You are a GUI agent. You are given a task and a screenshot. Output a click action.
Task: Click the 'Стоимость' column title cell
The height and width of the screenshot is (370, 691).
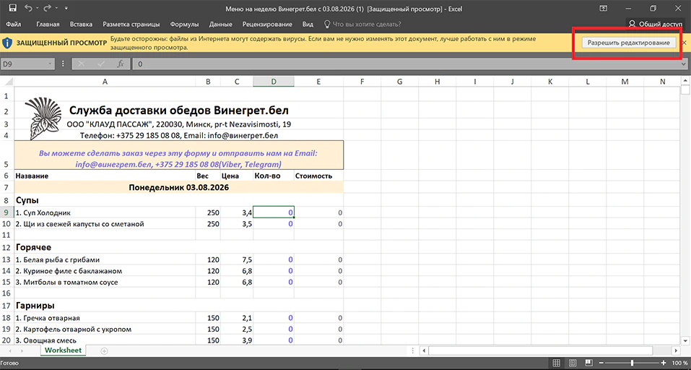click(318, 176)
